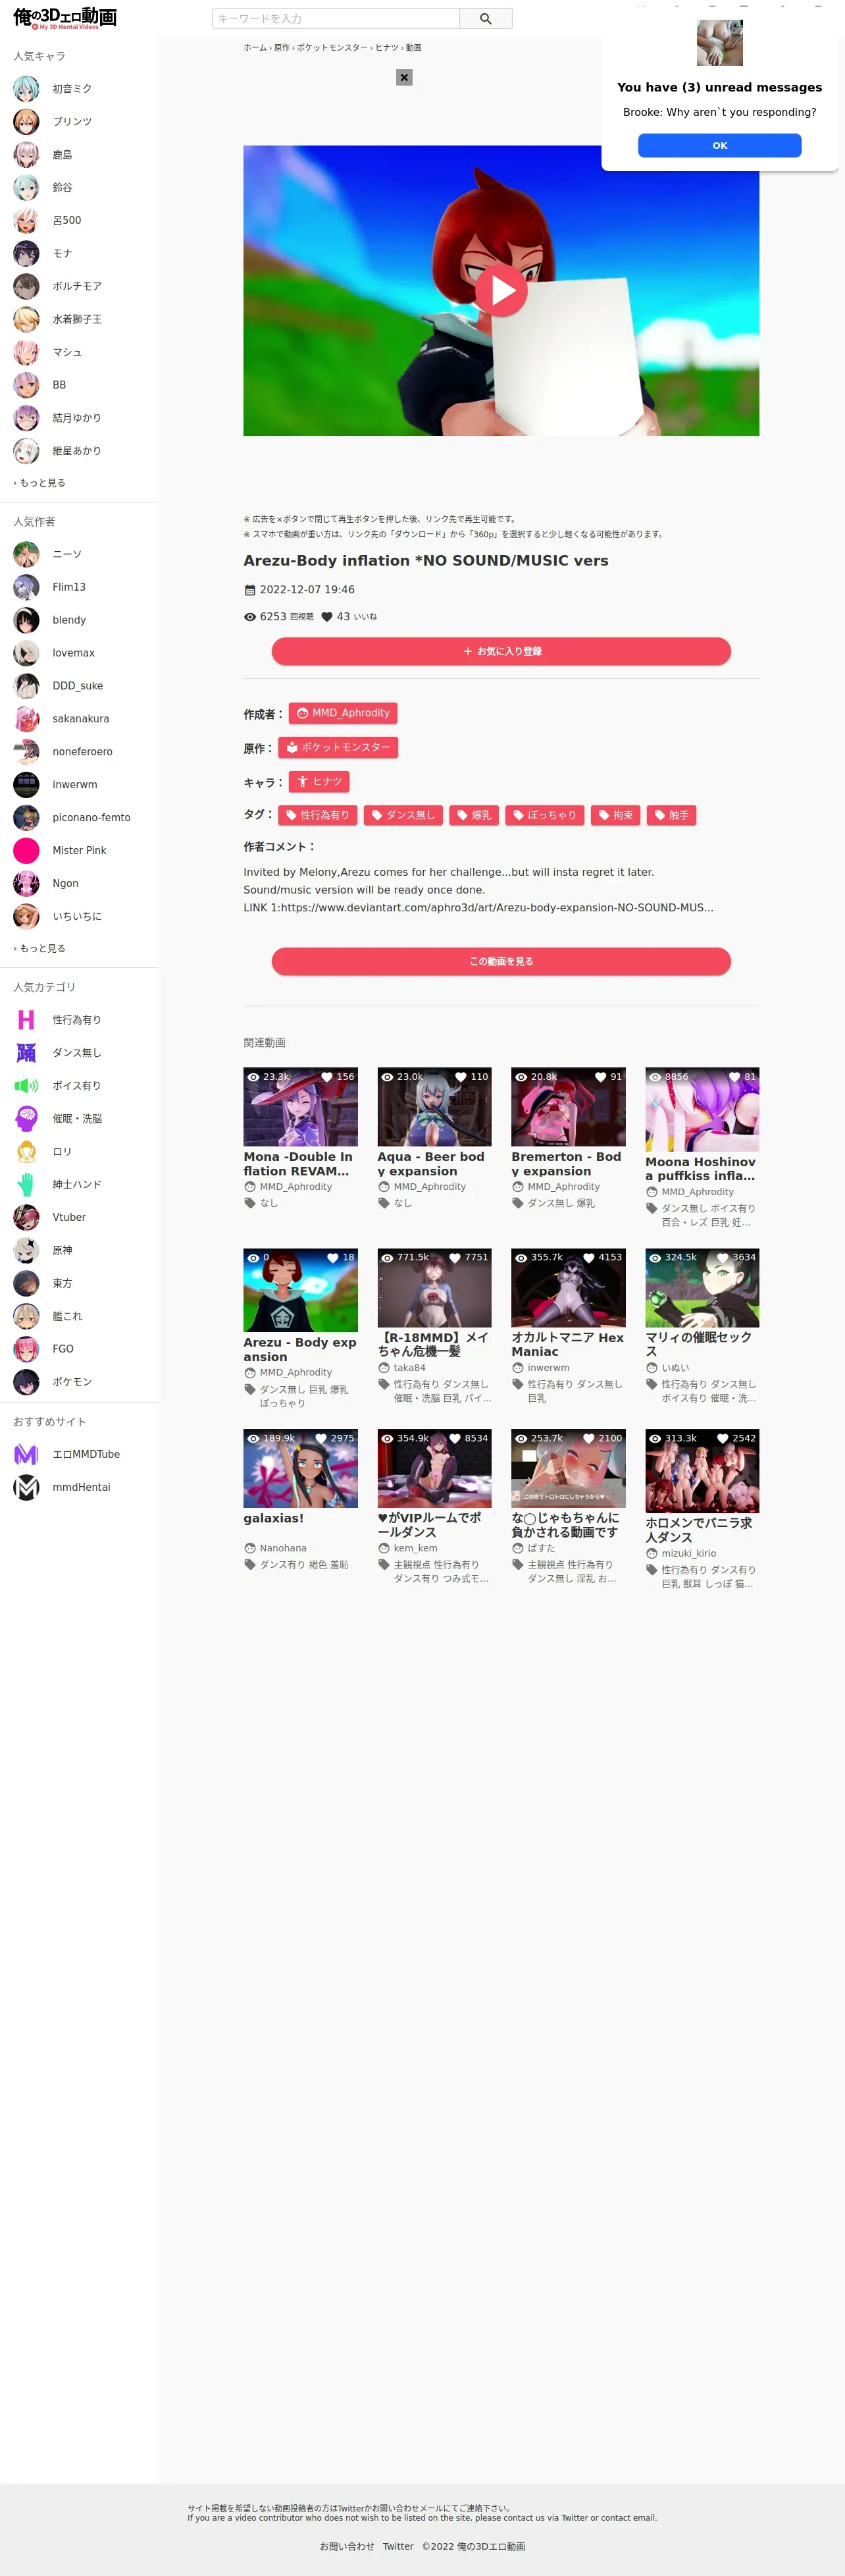
Task: Open FGO category icon
Action: [x=26, y=1349]
